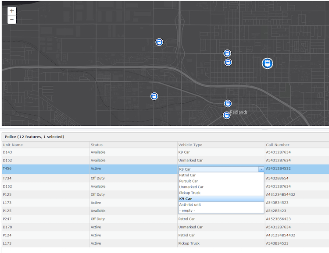The image size is (329, 253).
Task: Zoom out of the map
Action: (x=12, y=20)
